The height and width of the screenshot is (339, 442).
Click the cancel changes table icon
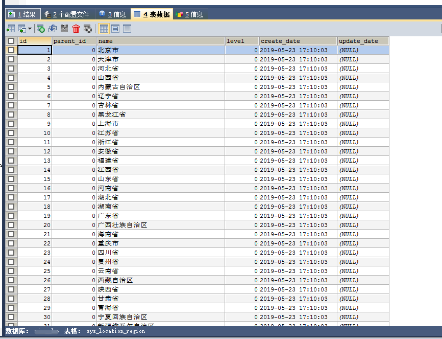87,28
